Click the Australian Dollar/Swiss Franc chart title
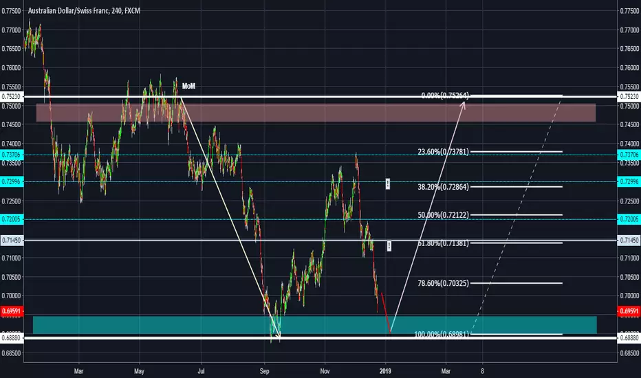 84,10
